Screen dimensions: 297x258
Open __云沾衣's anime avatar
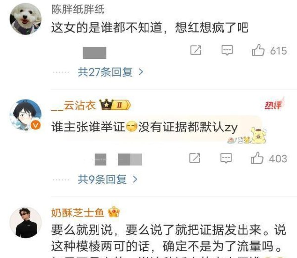(26, 115)
